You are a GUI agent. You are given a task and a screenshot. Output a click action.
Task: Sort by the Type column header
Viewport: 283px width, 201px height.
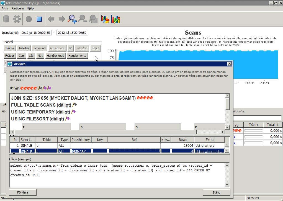point(64,140)
